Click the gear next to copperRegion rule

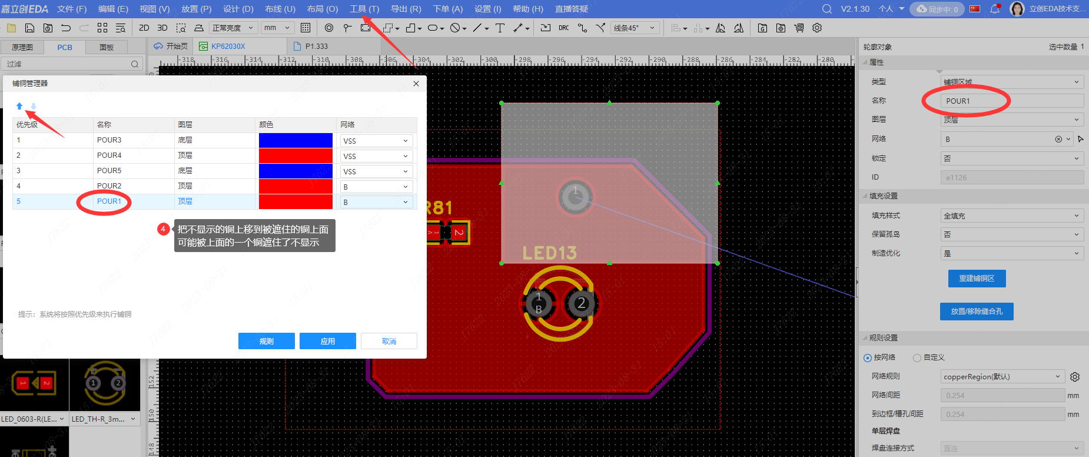(x=1075, y=377)
